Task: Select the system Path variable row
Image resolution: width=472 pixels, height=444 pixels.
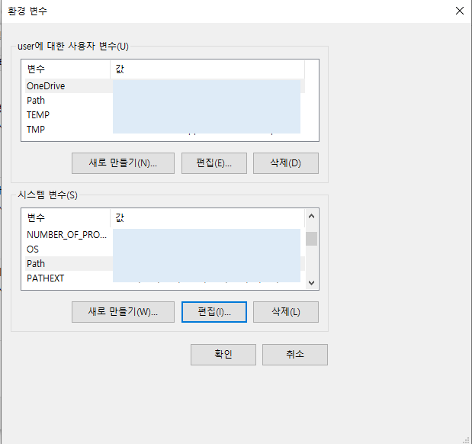Action: coord(165,263)
